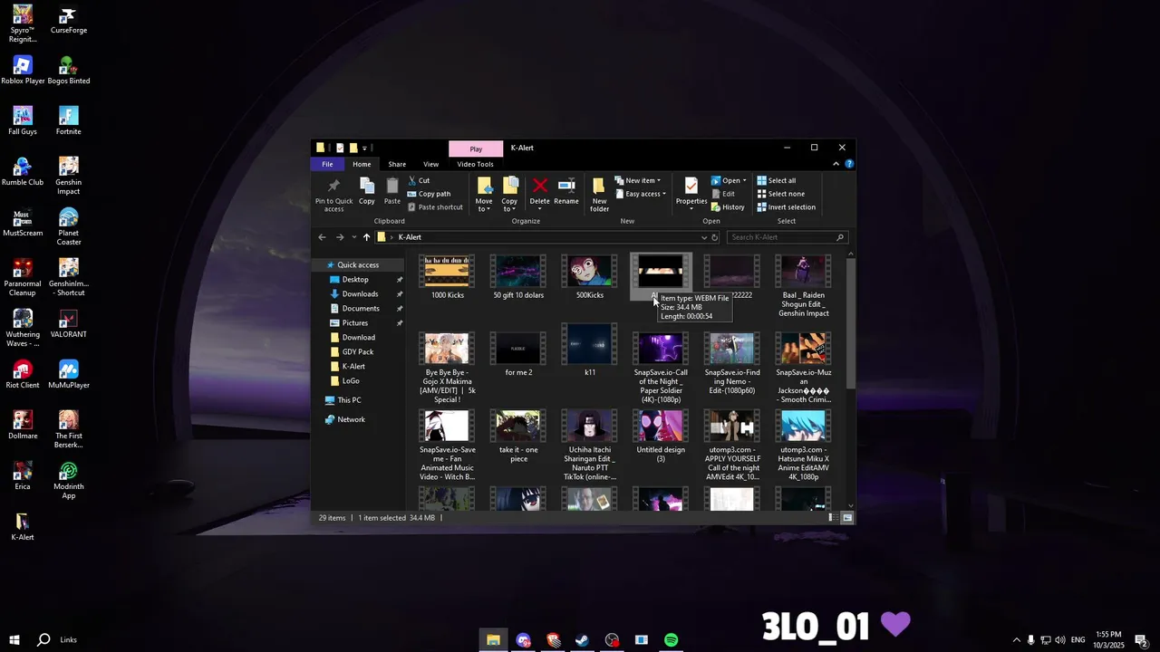
Task: Show hidden system tray icons
Action: (1016, 640)
